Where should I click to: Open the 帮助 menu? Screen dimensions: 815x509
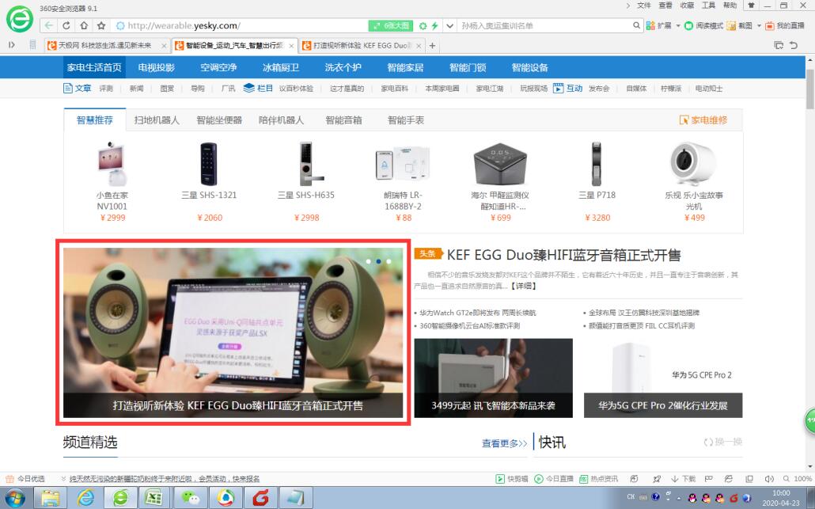click(x=730, y=6)
